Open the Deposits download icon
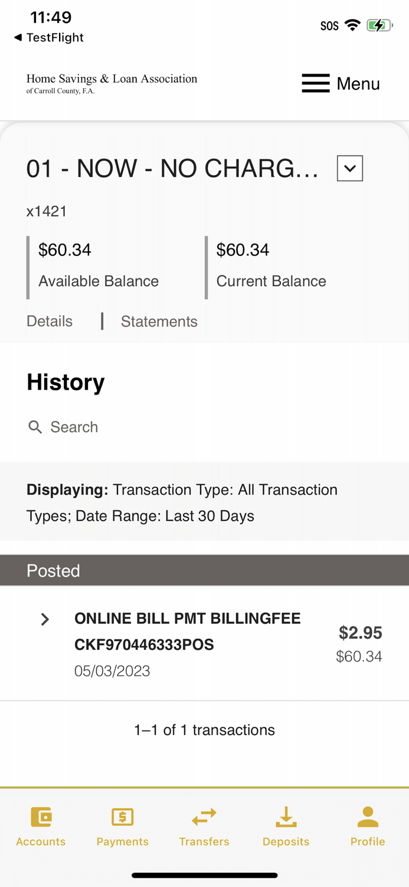The width and height of the screenshot is (409, 887). (x=286, y=817)
